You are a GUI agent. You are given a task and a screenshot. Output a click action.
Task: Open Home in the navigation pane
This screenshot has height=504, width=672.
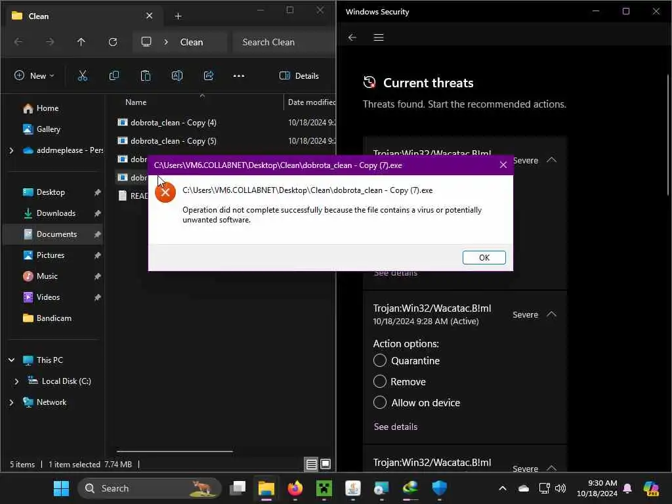pyautogui.click(x=47, y=108)
